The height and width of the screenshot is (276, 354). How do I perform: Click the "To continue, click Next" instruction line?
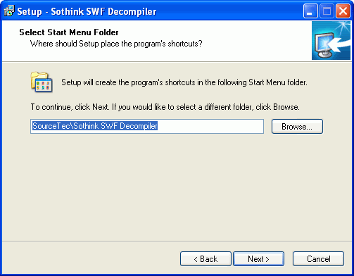tap(165, 107)
